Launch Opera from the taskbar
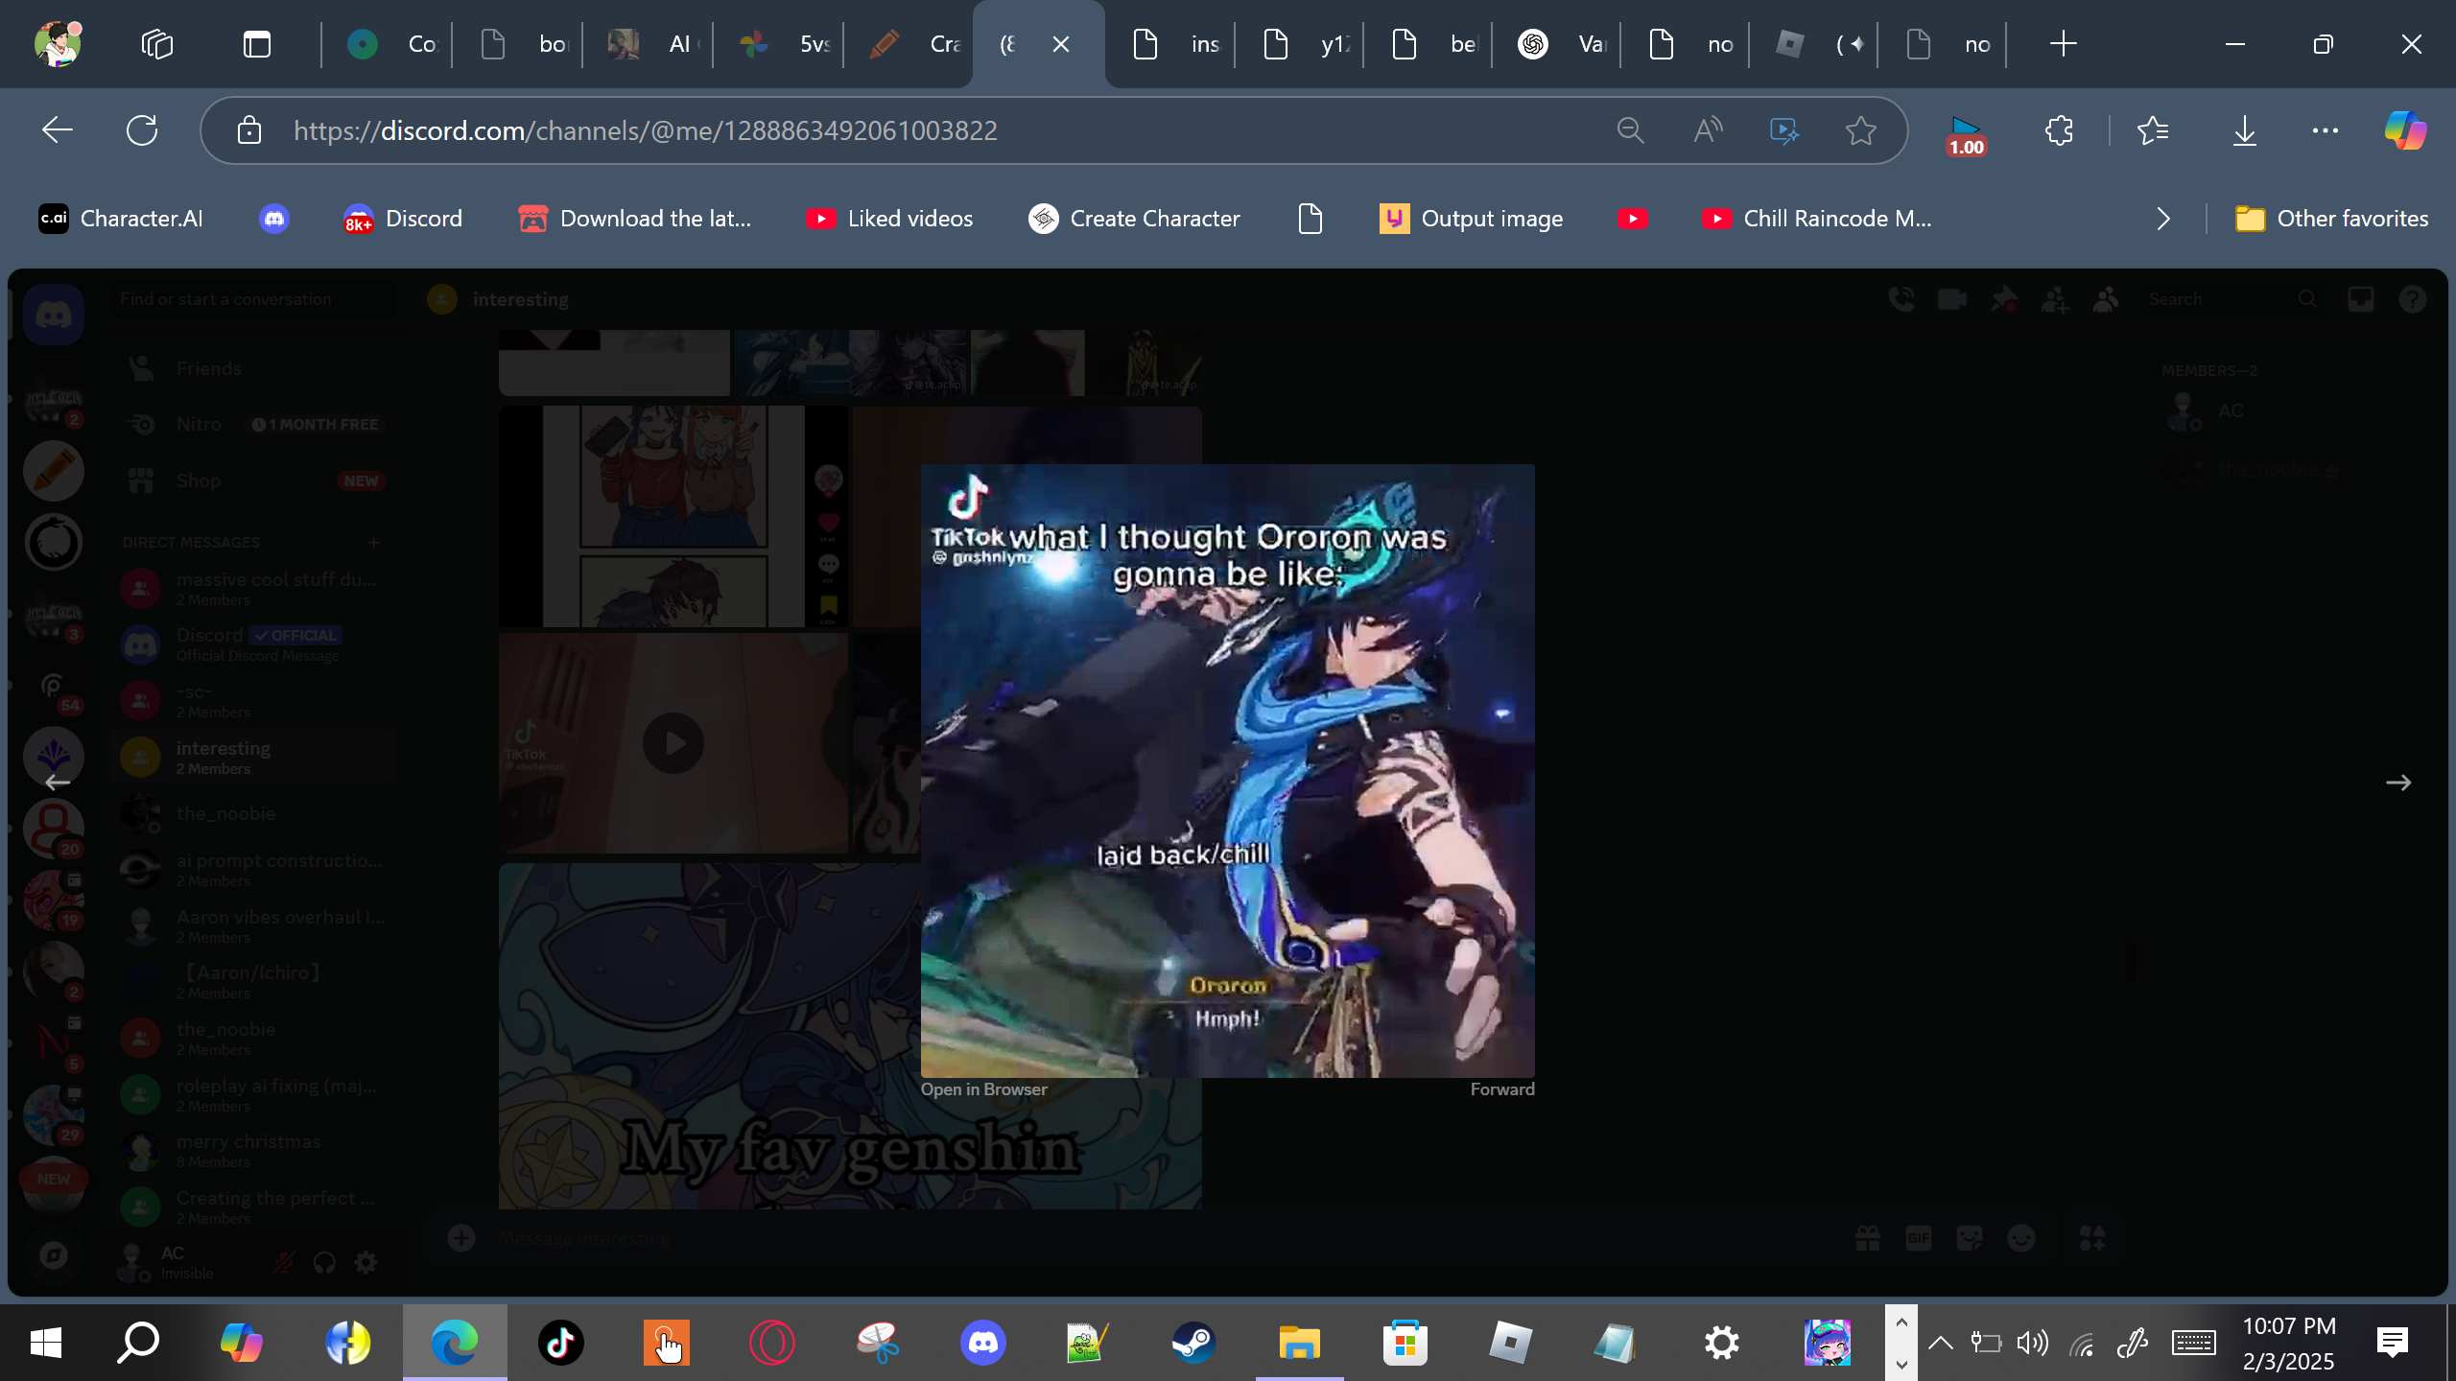The width and height of the screenshot is (2456, 1381). coord(771,1343)
